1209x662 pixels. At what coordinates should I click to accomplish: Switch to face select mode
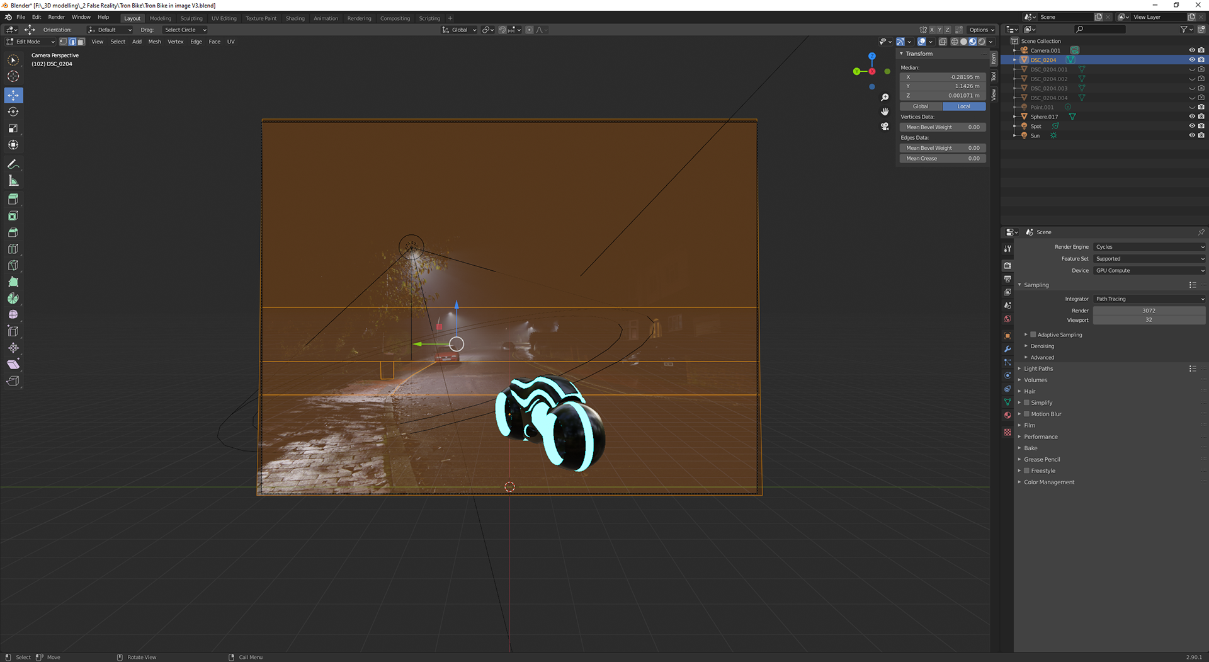pyautogui.click(x=81, y=42)
